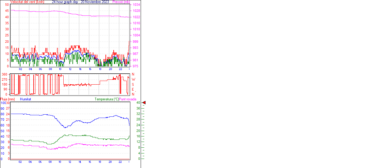Click the 100 value on humidity axis

pyautogui.click(x=3, y=103)
